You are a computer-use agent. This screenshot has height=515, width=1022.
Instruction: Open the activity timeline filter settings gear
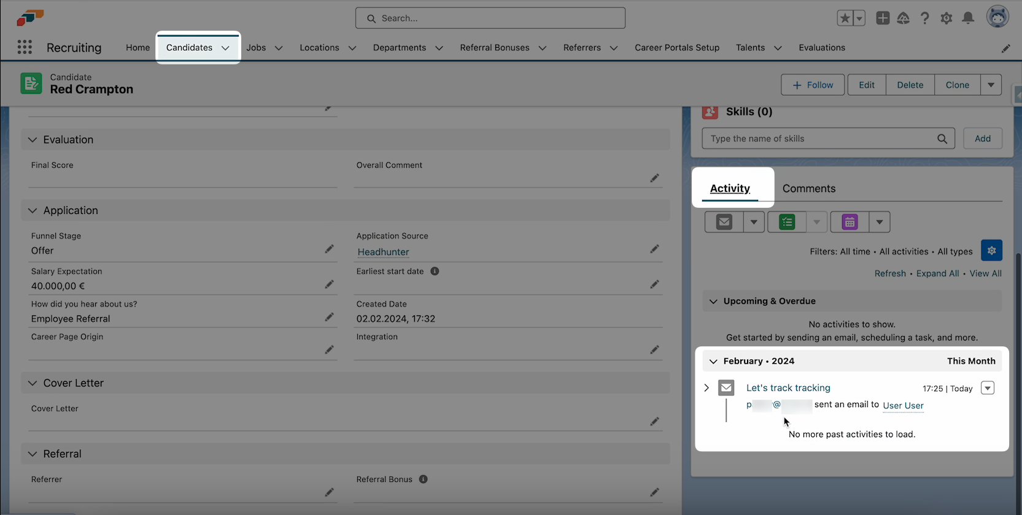pyautogui.click(x=991, y=251)
